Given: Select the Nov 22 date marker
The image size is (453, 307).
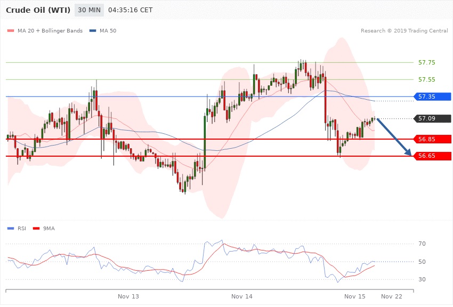Looking at the screenshot, I should pyautogui.click(x=392, y=296).
